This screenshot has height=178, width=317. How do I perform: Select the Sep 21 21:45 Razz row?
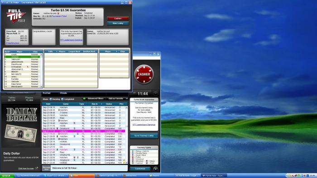pos(83,152)
